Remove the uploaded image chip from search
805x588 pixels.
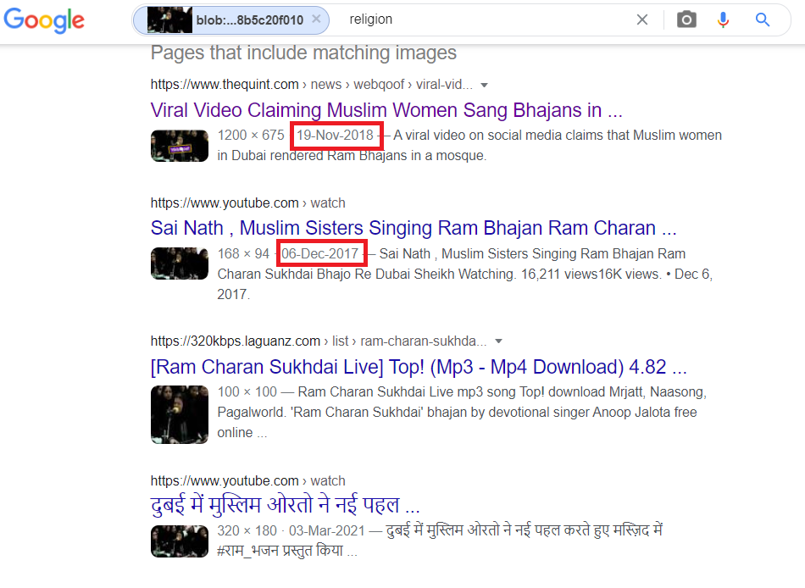tap(316, 19)
